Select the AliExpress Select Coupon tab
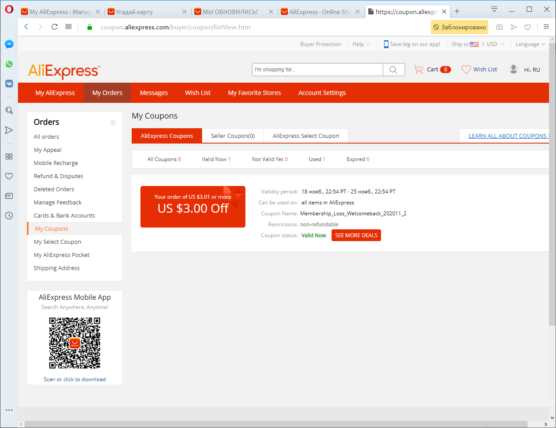The image size is (556, 428). [306, 136]
